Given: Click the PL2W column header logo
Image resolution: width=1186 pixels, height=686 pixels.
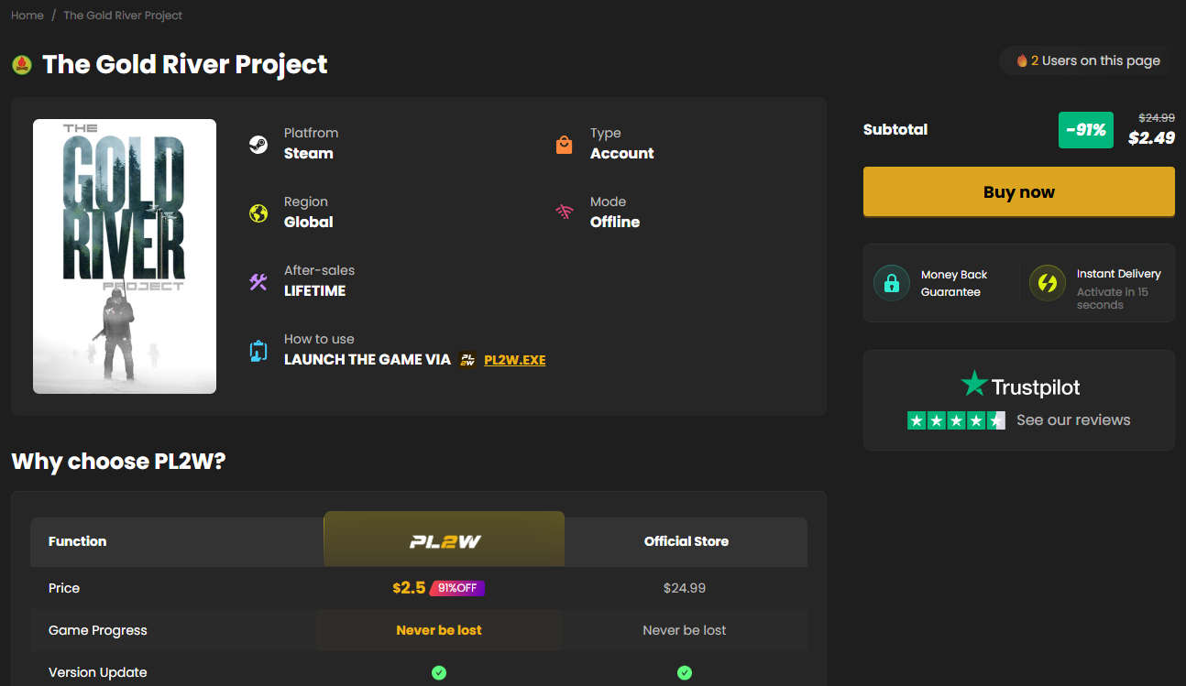Looking at the screenshot, I should (445, 541).
